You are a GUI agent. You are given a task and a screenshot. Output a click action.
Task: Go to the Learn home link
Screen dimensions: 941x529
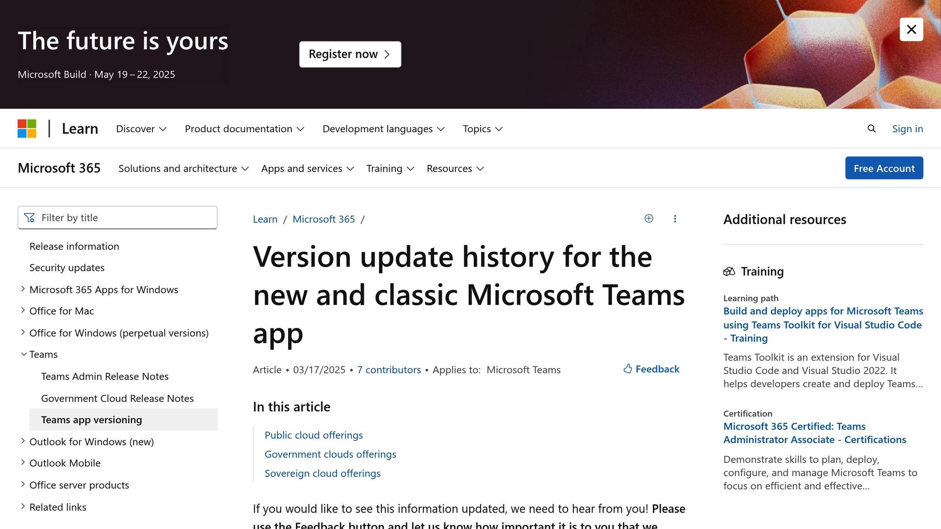pos(80,129)
